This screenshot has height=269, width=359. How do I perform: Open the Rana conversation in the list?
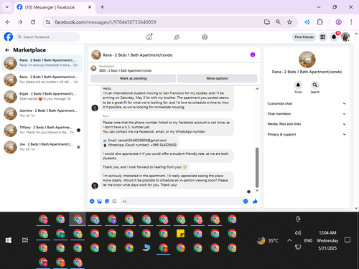click(42, 63)
